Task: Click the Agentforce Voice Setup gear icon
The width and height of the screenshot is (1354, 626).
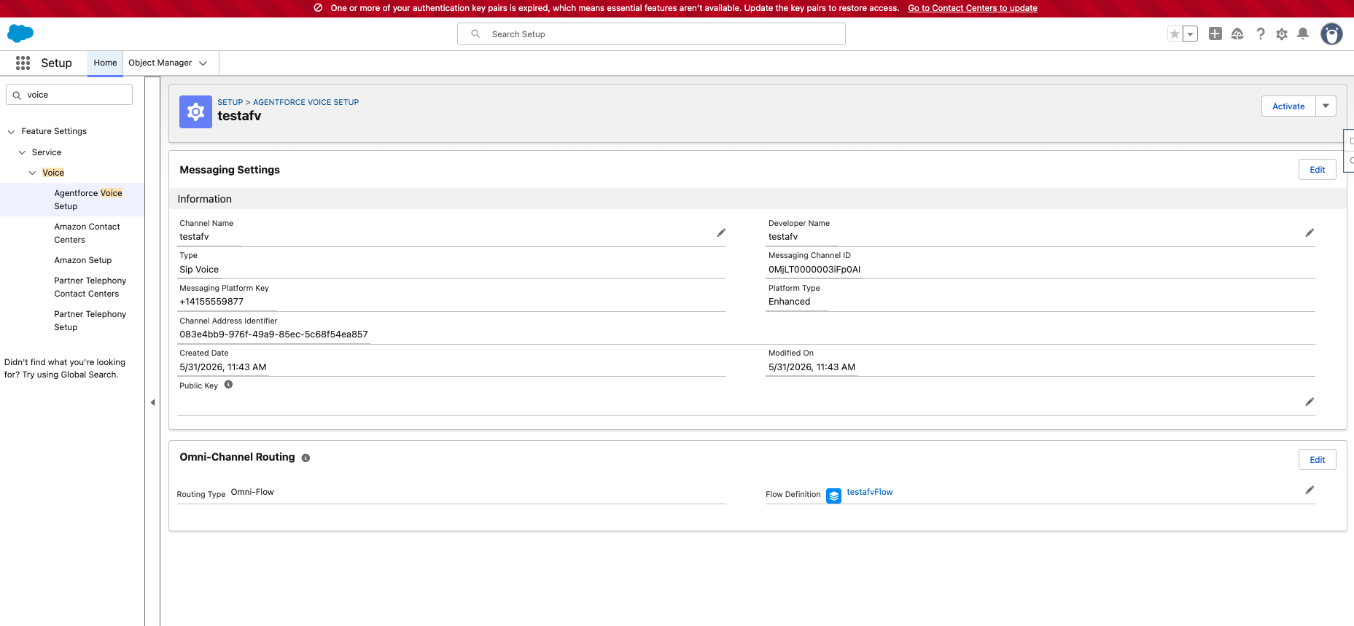Action: coord(195,111)
